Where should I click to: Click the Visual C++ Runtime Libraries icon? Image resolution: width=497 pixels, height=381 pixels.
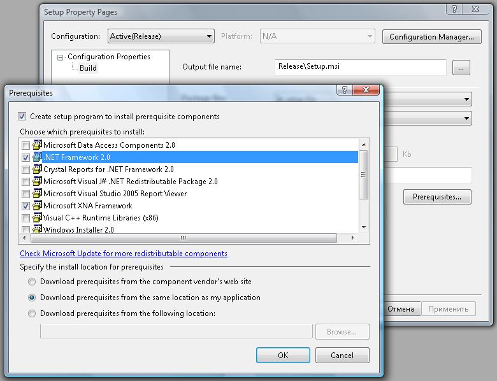(37, 218)
